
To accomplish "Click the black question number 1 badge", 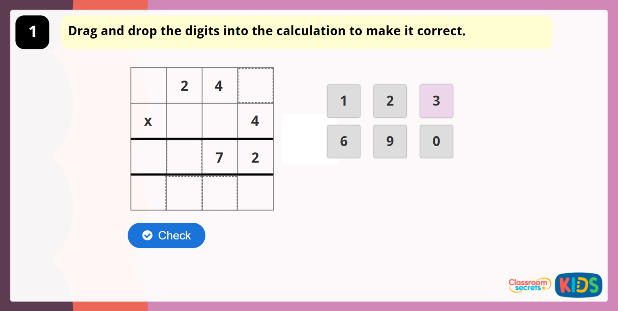I will [32, 32].
